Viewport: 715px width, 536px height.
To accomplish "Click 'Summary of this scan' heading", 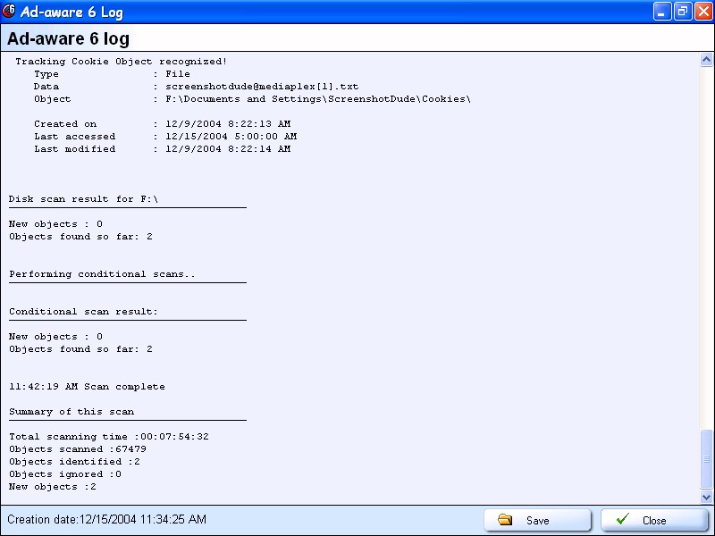I will click(x=71, y=412).
